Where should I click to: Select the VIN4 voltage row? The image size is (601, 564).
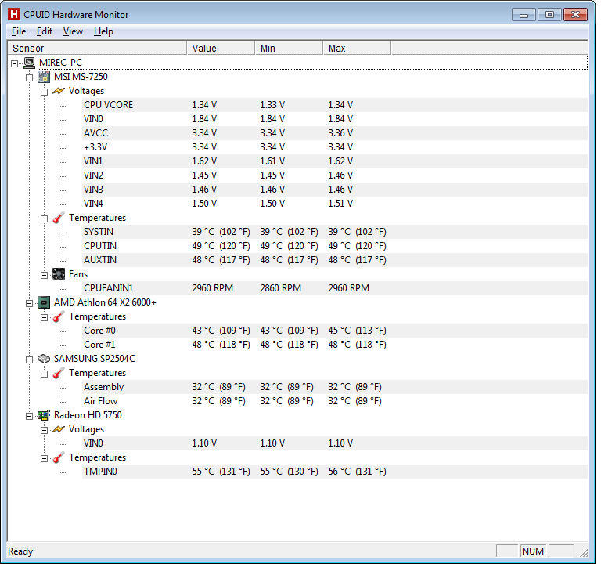point(335,204)
